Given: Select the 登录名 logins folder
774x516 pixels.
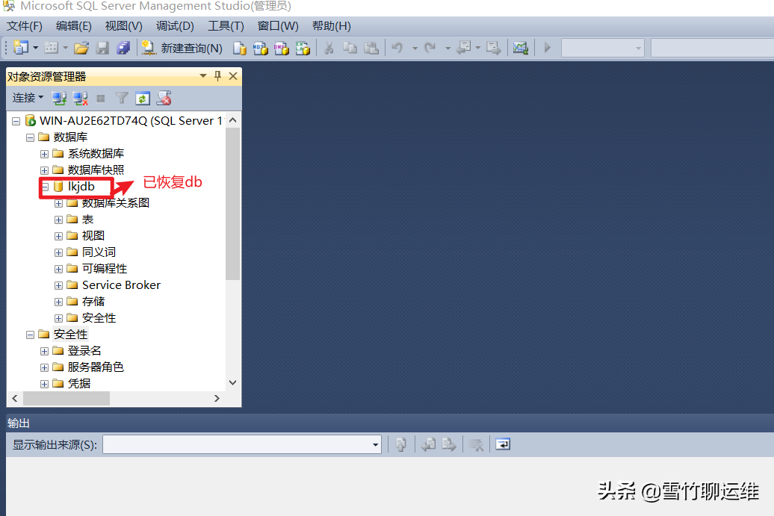Looking at the screenshot, I should coord(84,351).
